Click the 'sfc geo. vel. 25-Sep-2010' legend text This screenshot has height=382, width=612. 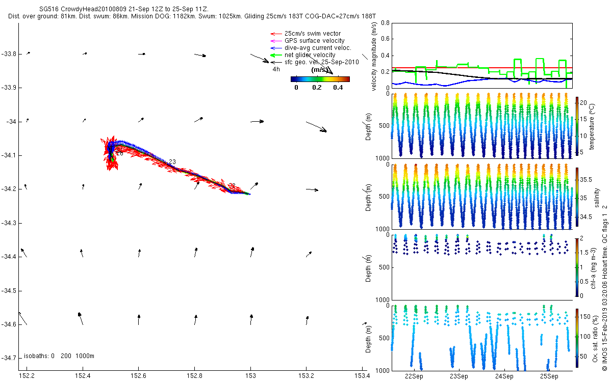[322, 62]
